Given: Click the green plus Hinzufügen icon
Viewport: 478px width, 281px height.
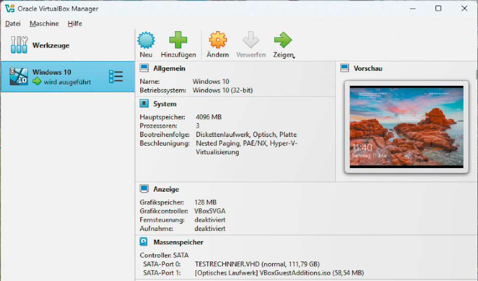Looking at the screenshot, I should point(178,40).
